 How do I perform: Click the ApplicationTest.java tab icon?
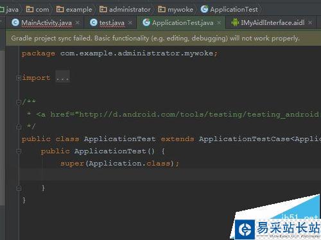[x=146, y=22]
